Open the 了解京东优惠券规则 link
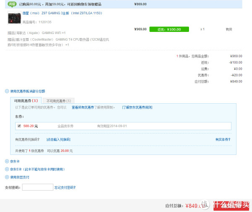 (x=137, y=107)
